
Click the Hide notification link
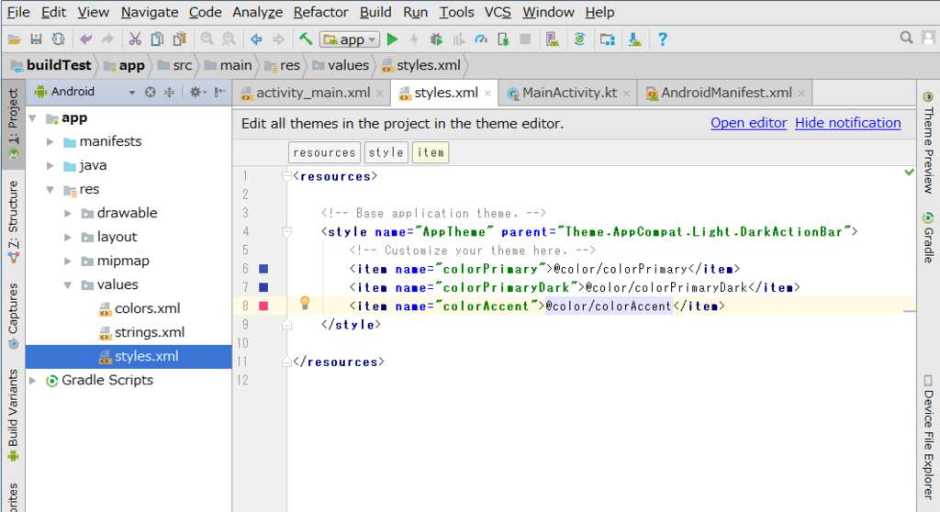(847, 123)
